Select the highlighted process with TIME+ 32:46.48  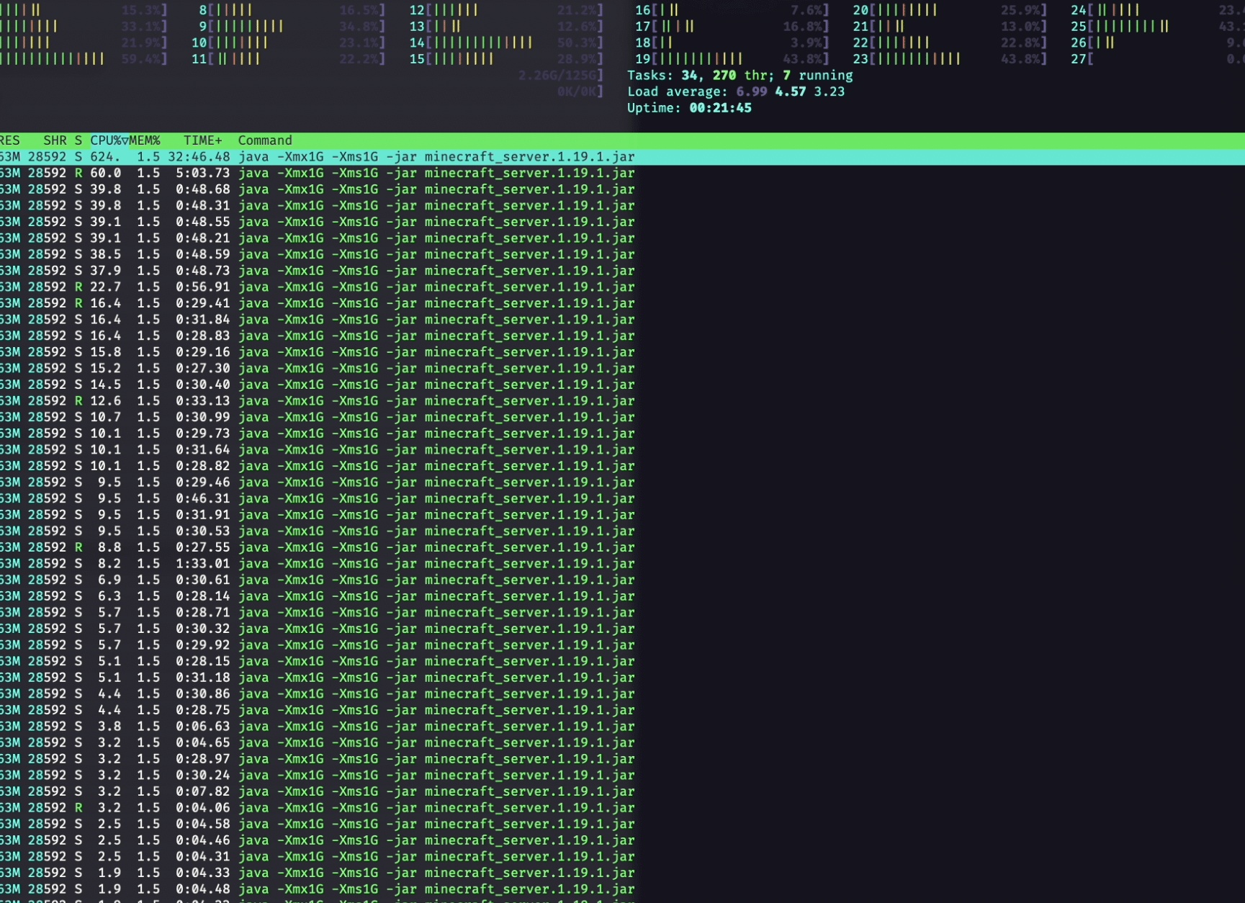point(622,157)
